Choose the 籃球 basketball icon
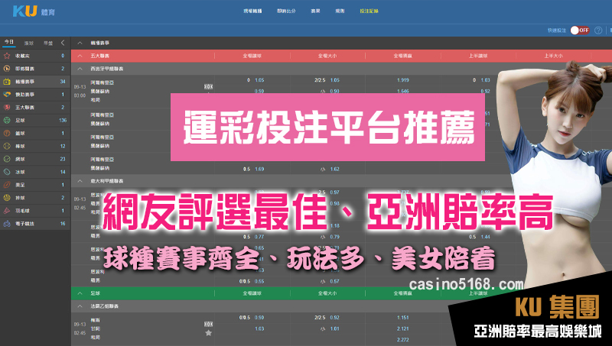The height and width of the screenshot is (346, 612). click(7, 133)
